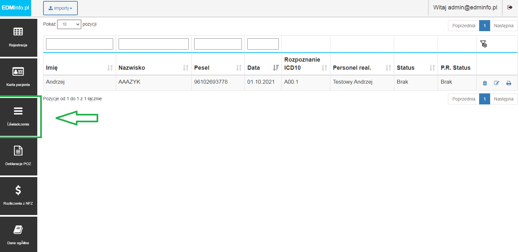Go to Poprzednia page at bottom
The width and height of the screenshot is (519, 252).
464,99
